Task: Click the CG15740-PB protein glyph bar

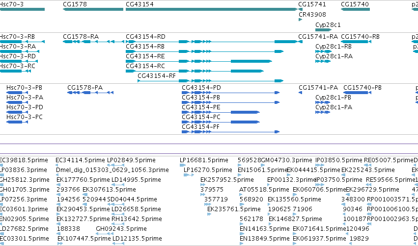Action: 356,93
